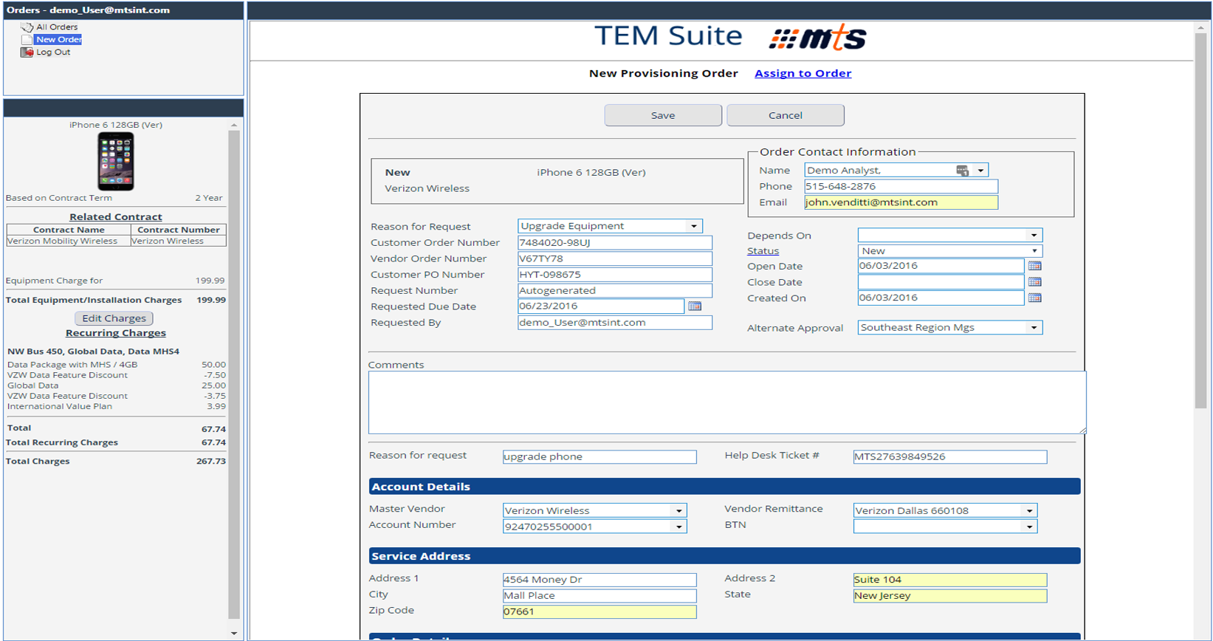Click the State field showing New Jersey
The width and height of the screenshot is (1213, 641).
click(949, 596)
